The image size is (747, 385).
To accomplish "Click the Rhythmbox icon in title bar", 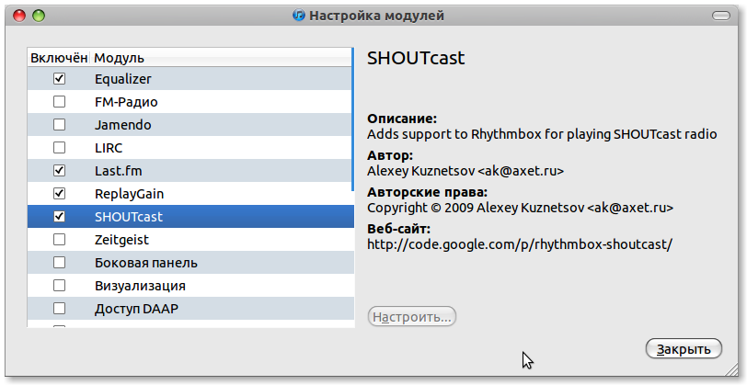I will click(299, 16).
